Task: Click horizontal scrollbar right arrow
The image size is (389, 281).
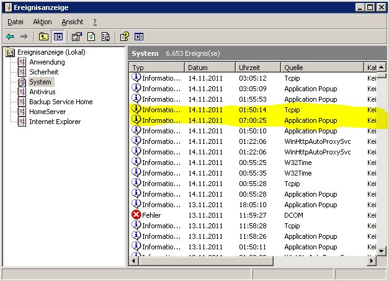Action: point(372,261)
